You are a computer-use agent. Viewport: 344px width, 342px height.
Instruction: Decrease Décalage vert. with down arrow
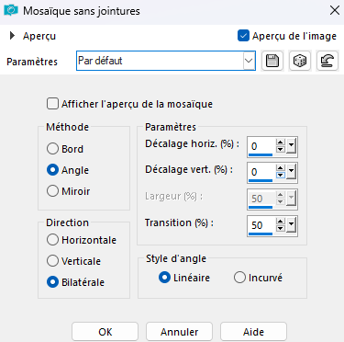pyautogui.click(x=281, y=176)
